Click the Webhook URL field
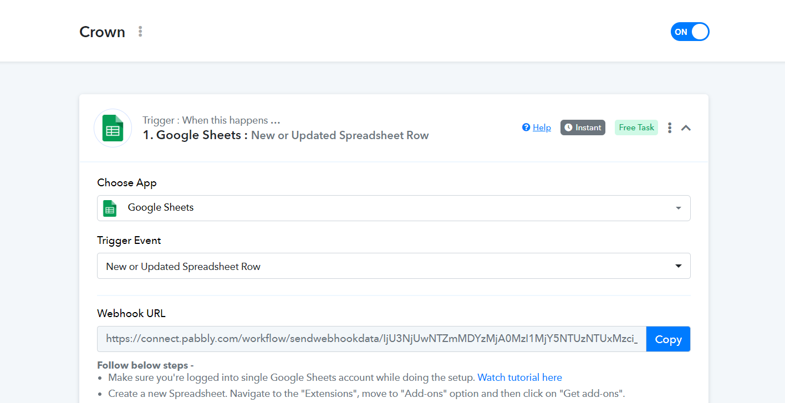Image resolution: width=785 pixels, height=403 pixels. 371,339
